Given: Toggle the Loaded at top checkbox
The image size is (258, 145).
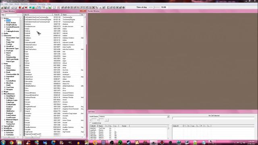Looking at the screenshot, I should pos(90,123).
